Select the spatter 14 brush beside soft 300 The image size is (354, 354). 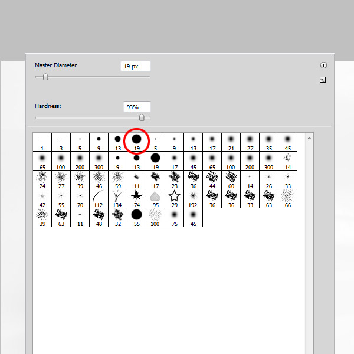coord(288,161)
